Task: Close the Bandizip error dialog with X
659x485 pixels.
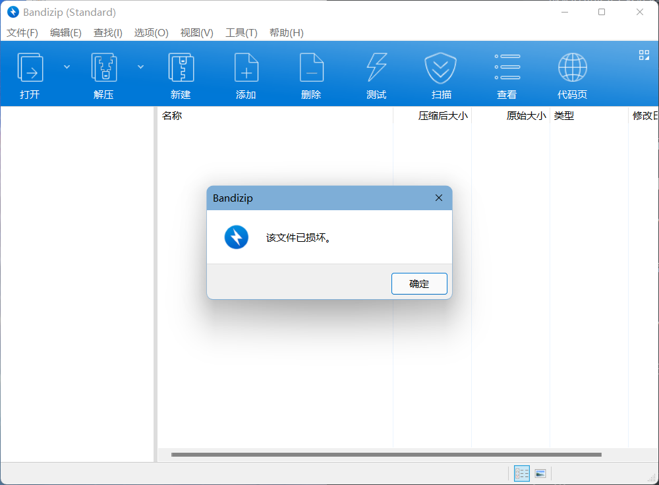Action: click(439, 198)
